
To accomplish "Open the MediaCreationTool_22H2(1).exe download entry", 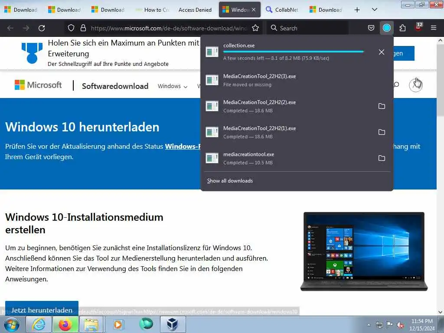I will (x=288, y=132).
